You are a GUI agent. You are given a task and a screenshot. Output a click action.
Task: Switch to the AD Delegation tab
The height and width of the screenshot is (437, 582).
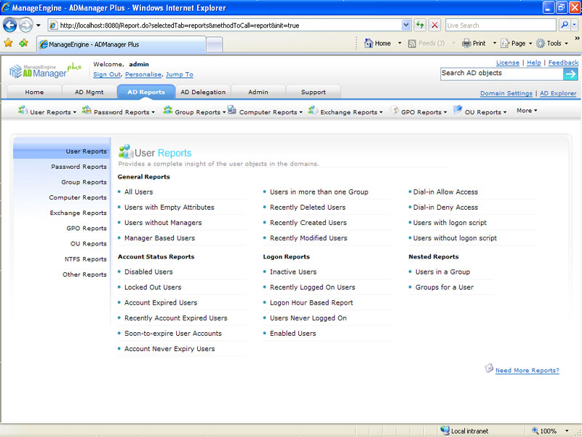click(203, 92)
